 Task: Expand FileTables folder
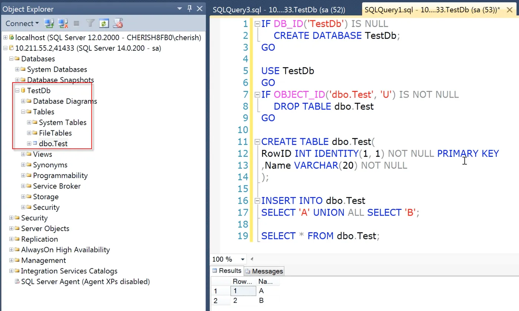coord(29,133)
